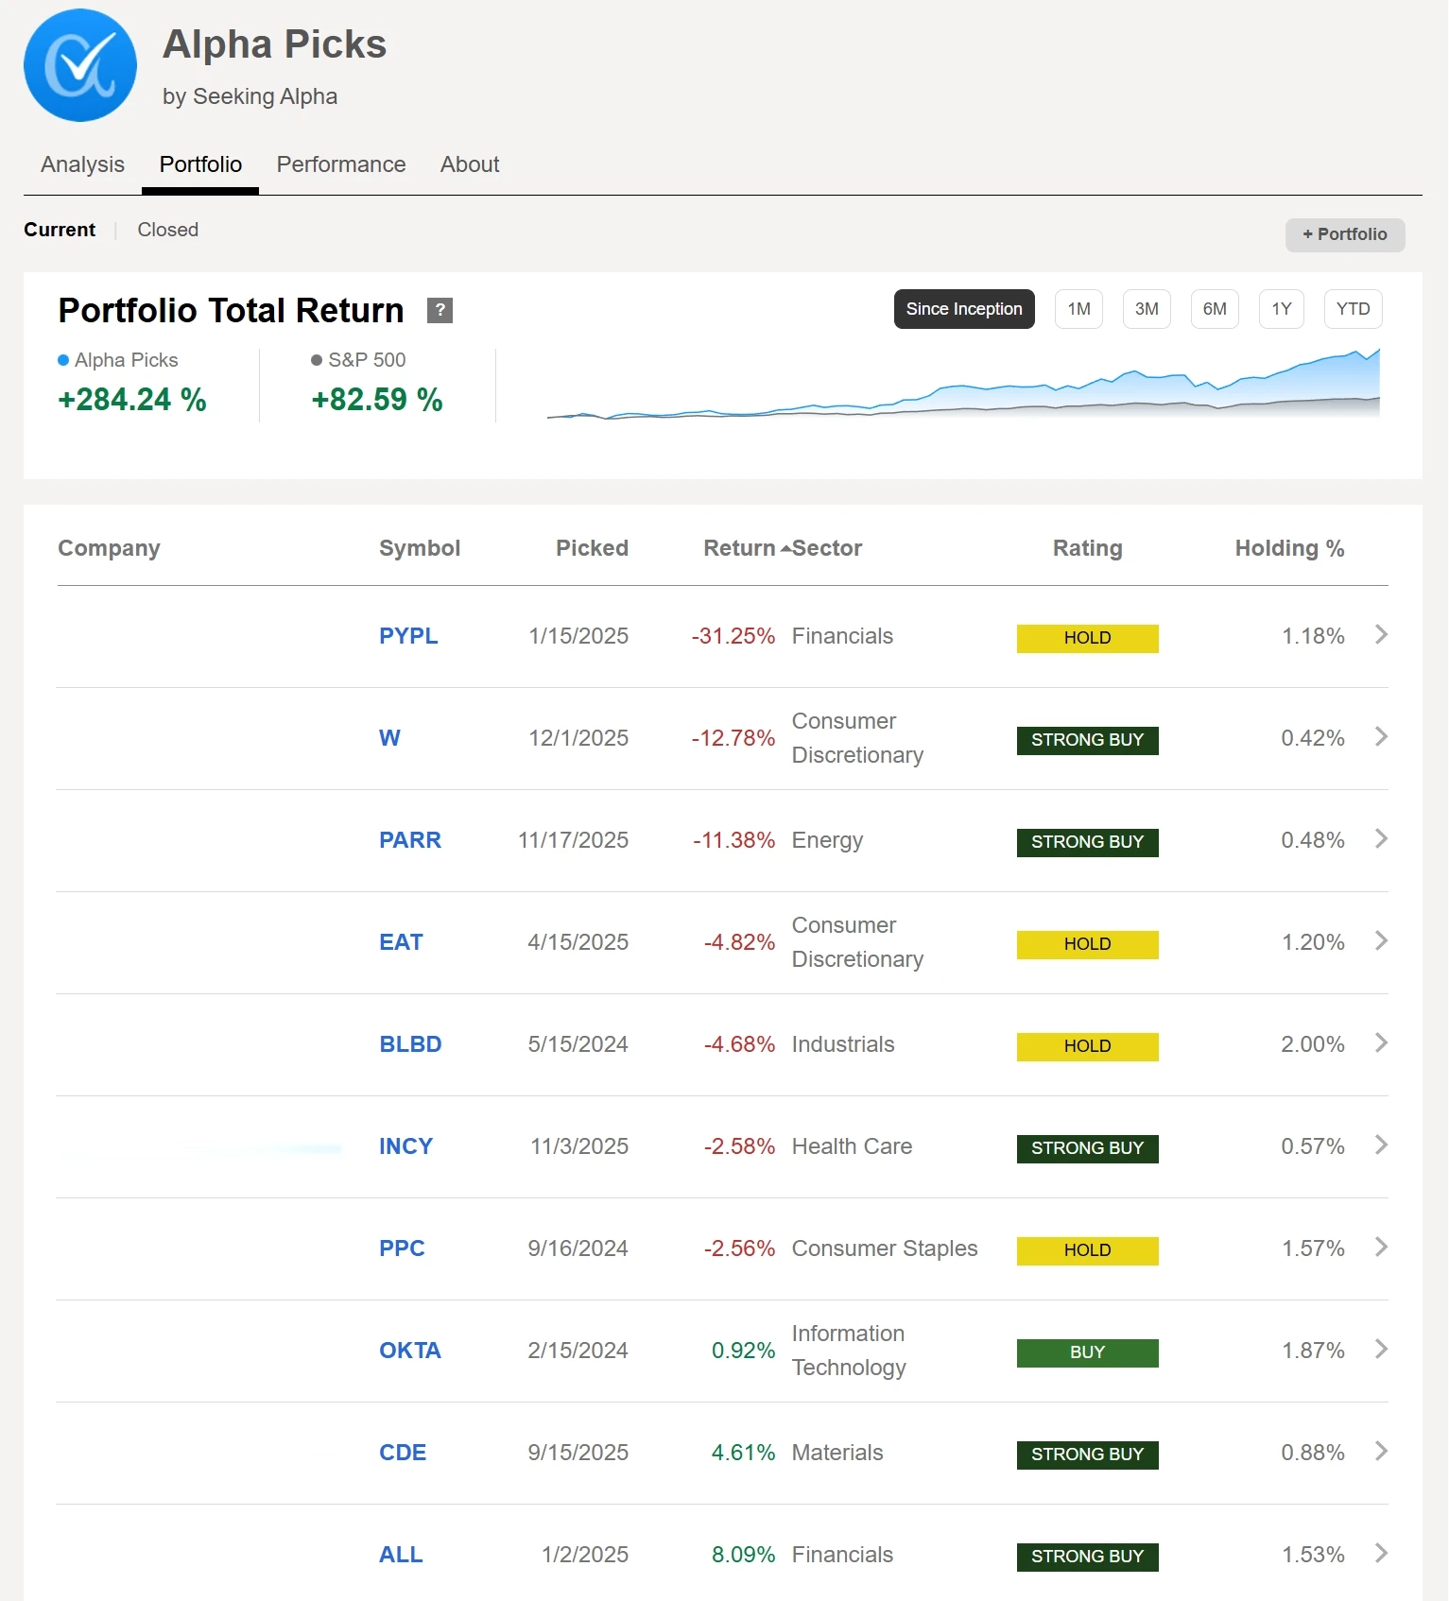Click the Alpha Picks checkmark logo

[80, 65]
